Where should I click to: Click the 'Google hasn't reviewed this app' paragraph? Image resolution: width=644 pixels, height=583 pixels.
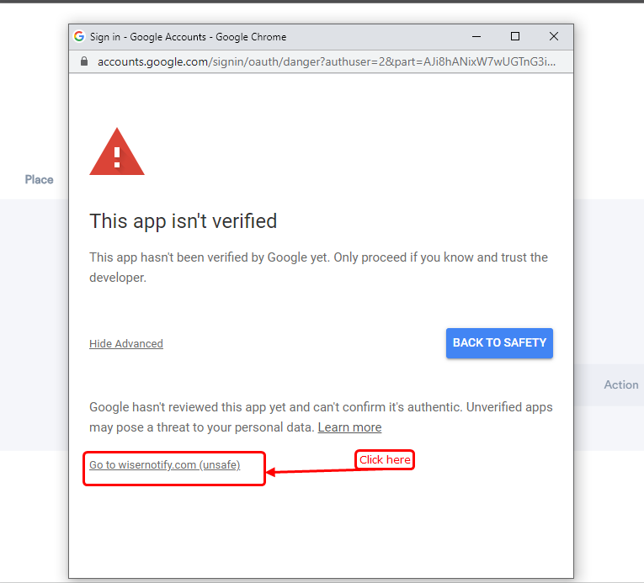(321, 417)
